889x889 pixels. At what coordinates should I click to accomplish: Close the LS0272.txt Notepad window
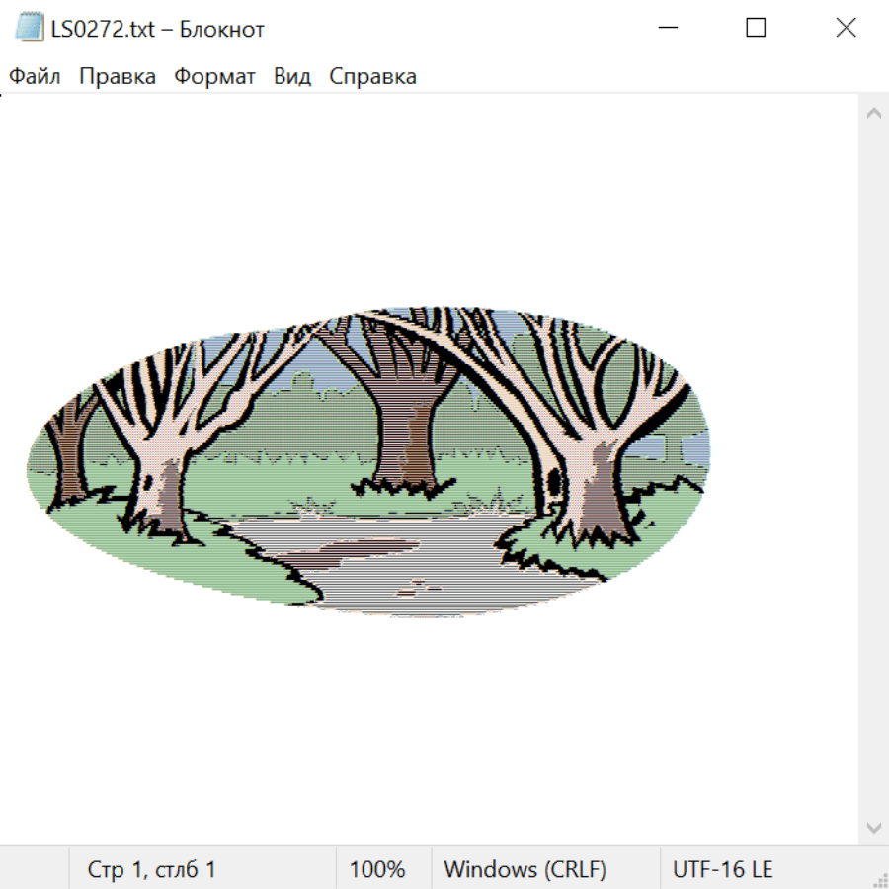[846, 29]
